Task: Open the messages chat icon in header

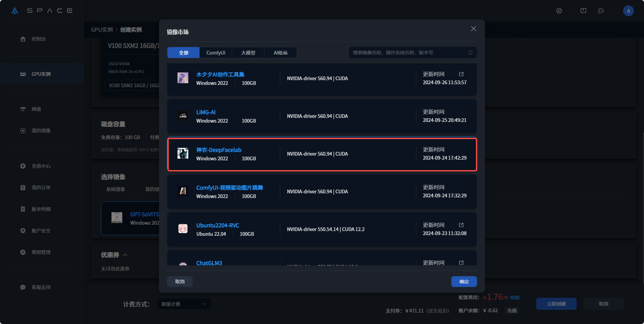Action: tap(601, 11)
